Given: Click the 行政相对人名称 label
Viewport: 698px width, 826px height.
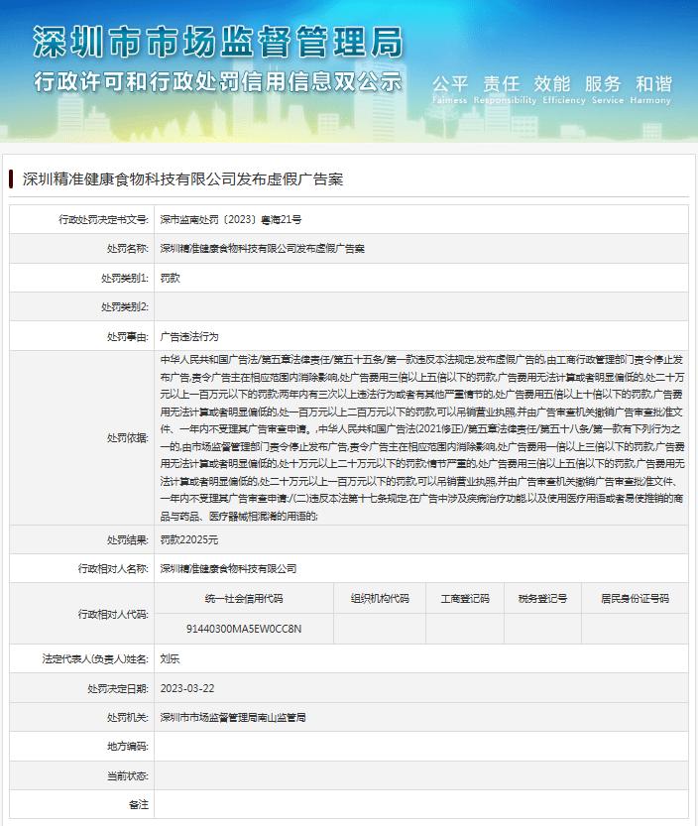Looking at the screenshot, I should click(x=113, y=568).
